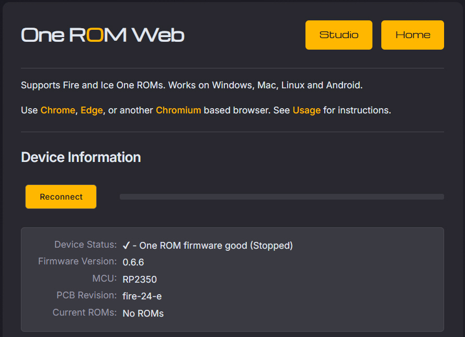The width and height of the screenshot is (465, 337).
Task: Open the Usage instructions link
Action: 307,110
